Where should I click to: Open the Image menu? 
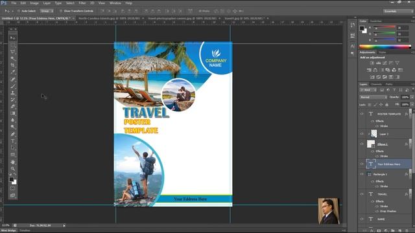[x=34, y=3]
